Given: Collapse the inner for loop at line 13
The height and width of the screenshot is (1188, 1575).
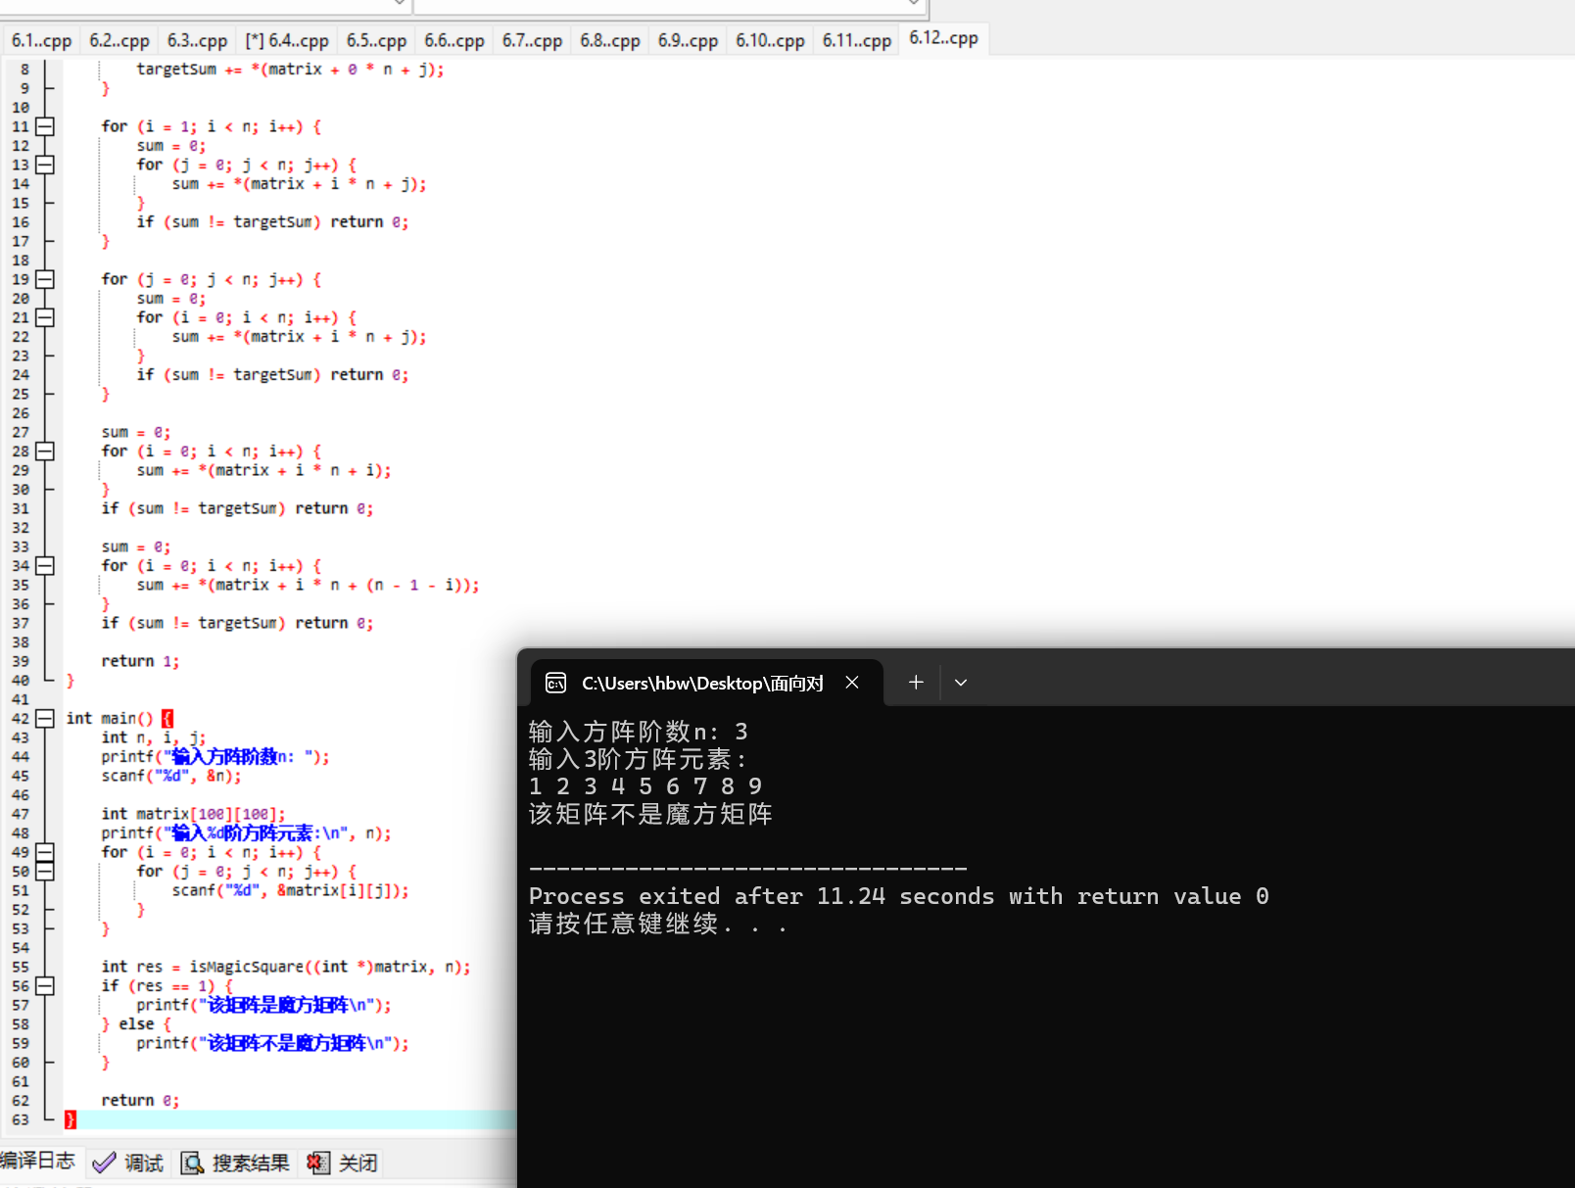Looking at the screenshot, I should click(45, 165).
